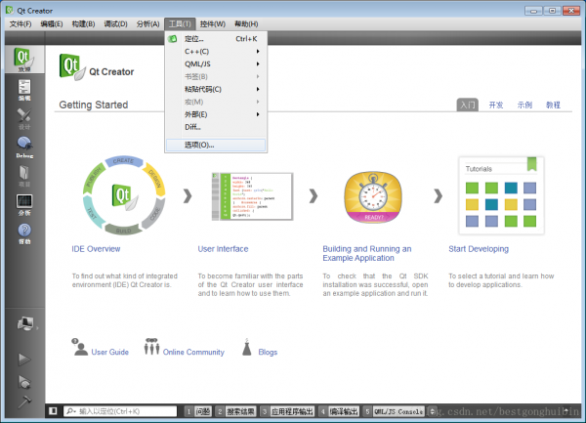Open Building and Running an Example Application link
This screenshot has height=423, width=586.
(367, 253)
